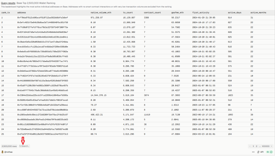Select active_days cell 914

(x=230, y=17)
